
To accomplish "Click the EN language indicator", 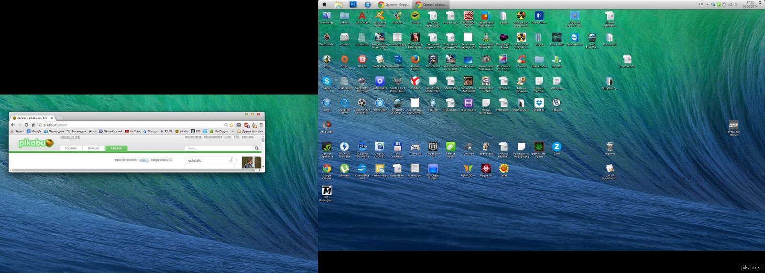I will pyautogui.click(x=701, y=4).
